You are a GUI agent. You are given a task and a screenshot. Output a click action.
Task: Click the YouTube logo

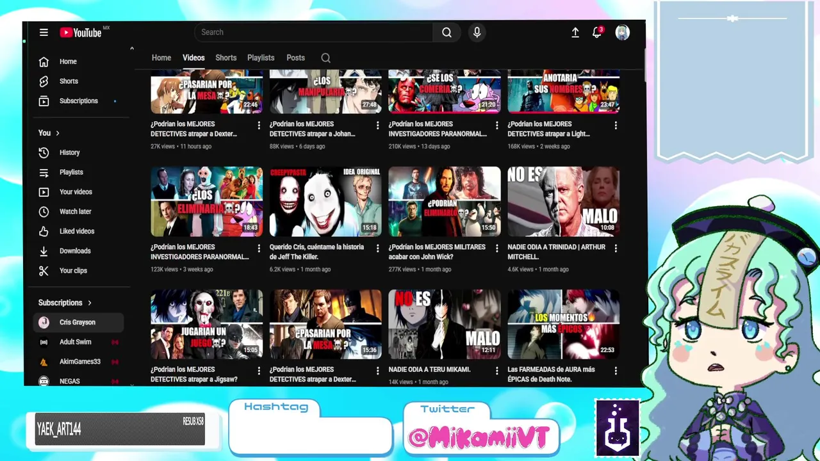click(81, 33)
